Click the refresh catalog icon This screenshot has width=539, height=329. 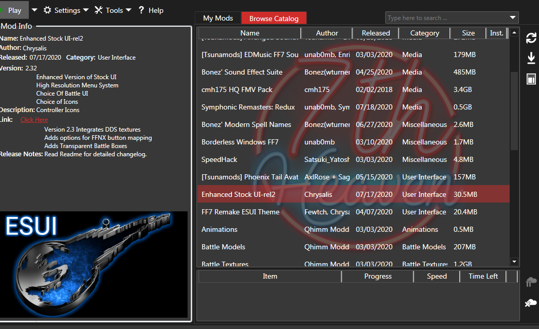coord(531,38)
